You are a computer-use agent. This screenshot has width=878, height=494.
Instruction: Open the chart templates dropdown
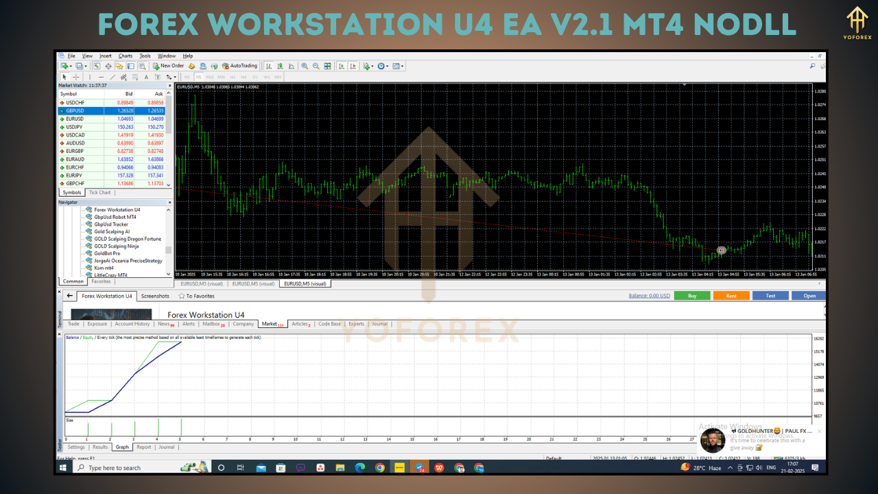click(401, 66)
